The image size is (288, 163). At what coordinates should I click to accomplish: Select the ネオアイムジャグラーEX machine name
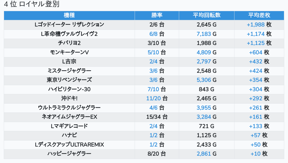[x=69, y=117]
